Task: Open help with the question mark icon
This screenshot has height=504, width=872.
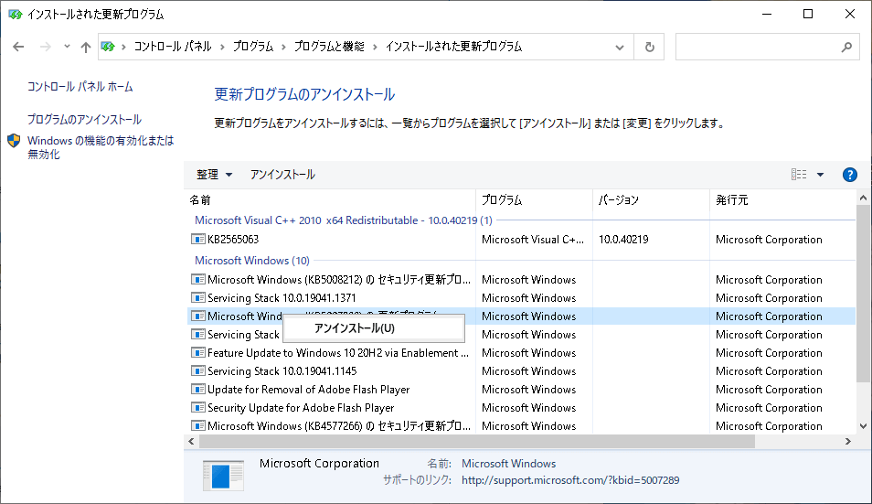Action: point(850,175)
